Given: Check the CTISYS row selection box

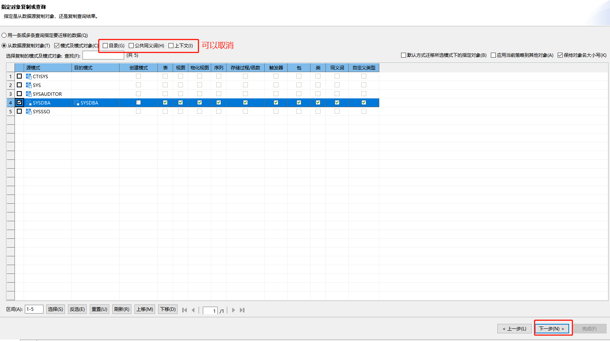Looking at the screenshot, I should (x=19, y=76).
